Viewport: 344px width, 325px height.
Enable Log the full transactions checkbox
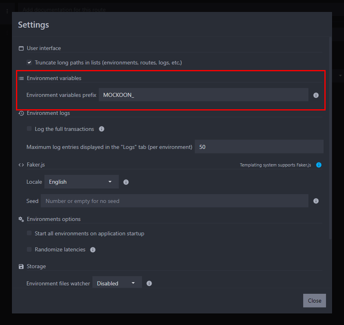point(29,129)
